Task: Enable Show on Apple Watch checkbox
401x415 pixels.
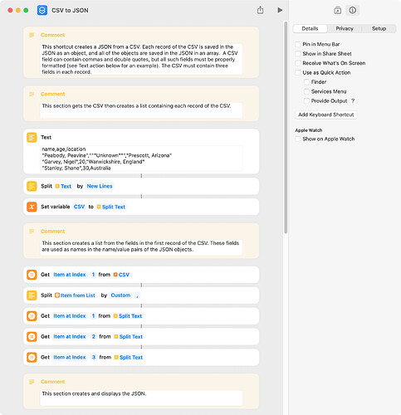Action: 298,139
